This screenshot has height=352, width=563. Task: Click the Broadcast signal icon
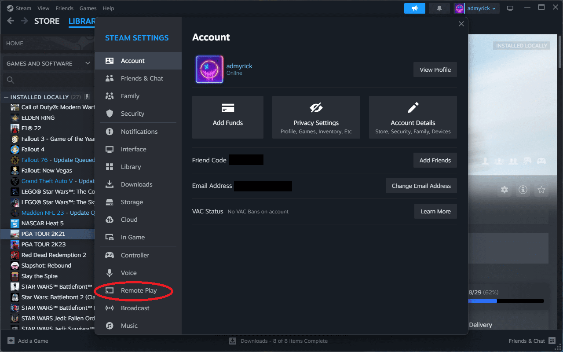110,308
